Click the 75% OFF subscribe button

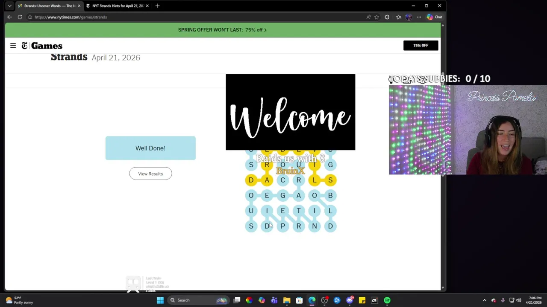click(x=421, y=46)
